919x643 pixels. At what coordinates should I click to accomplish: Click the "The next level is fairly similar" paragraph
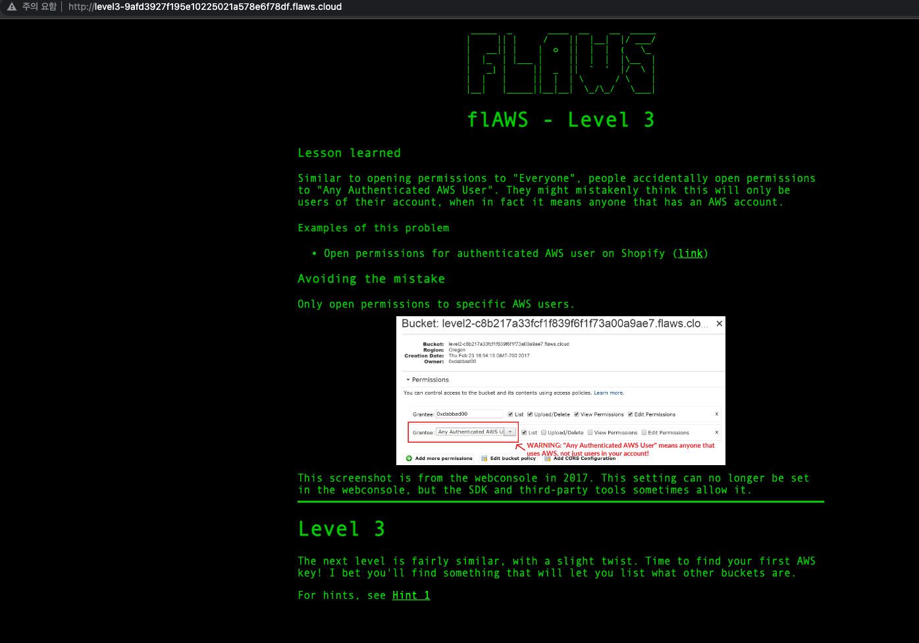(x=556, y=567)
